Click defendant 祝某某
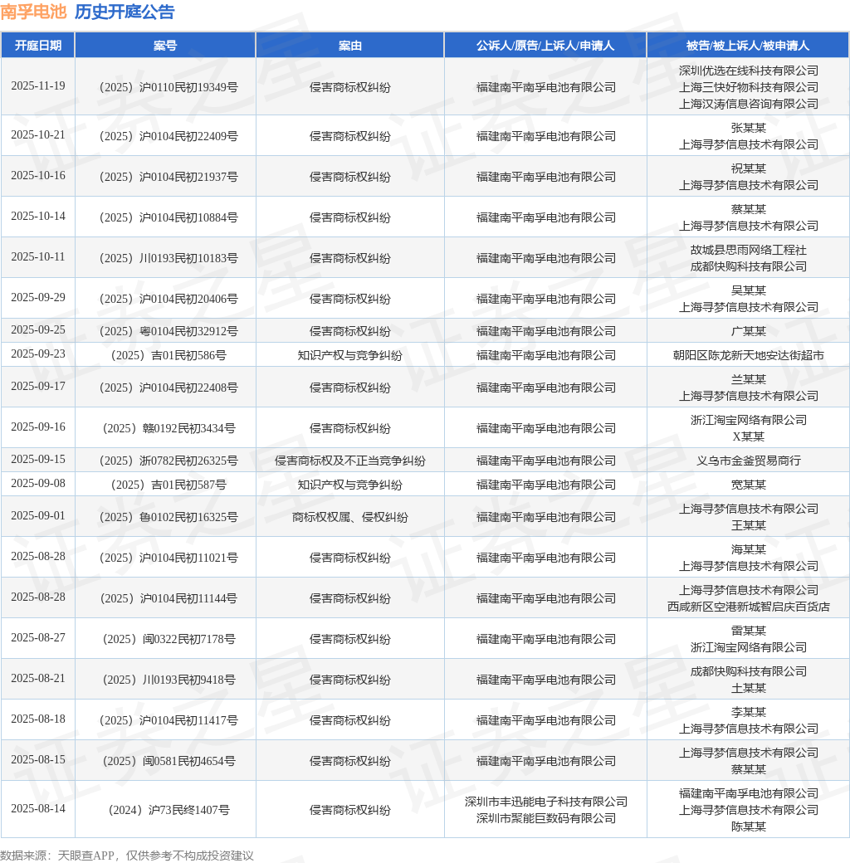Image resolution: width=850 pixels, height=863 pixels. click(748, 169)
